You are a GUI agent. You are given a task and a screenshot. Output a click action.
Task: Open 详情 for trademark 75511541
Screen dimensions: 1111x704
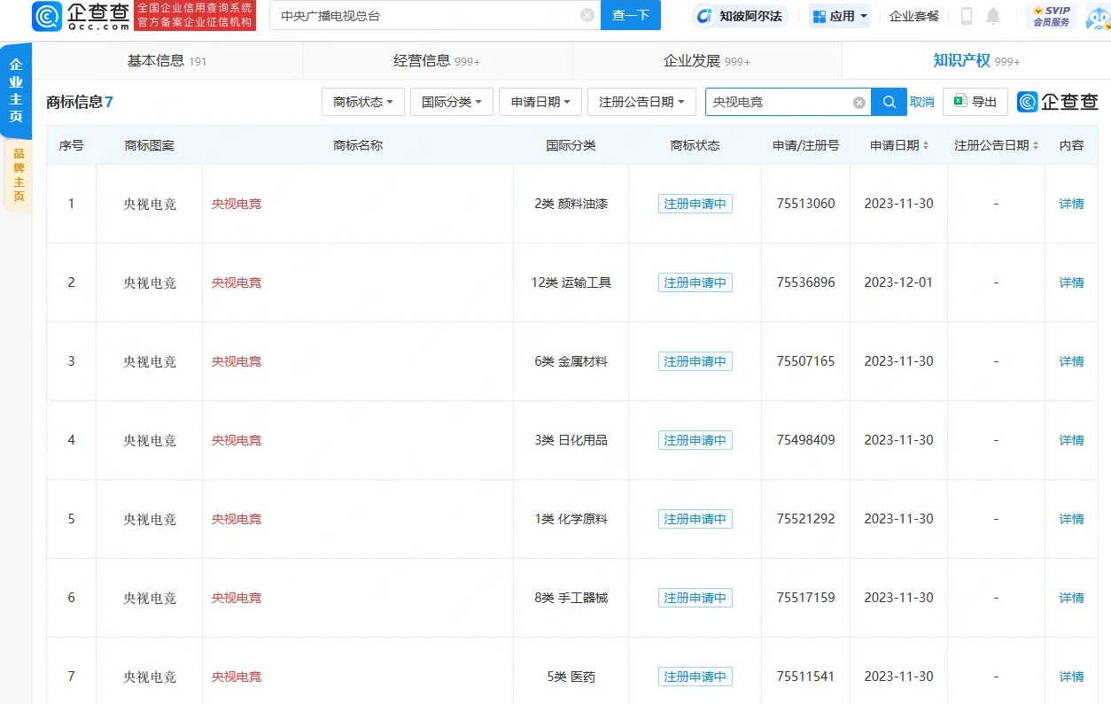1071,677
